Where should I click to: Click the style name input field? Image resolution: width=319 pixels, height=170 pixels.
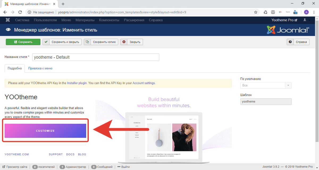point(96,57)
